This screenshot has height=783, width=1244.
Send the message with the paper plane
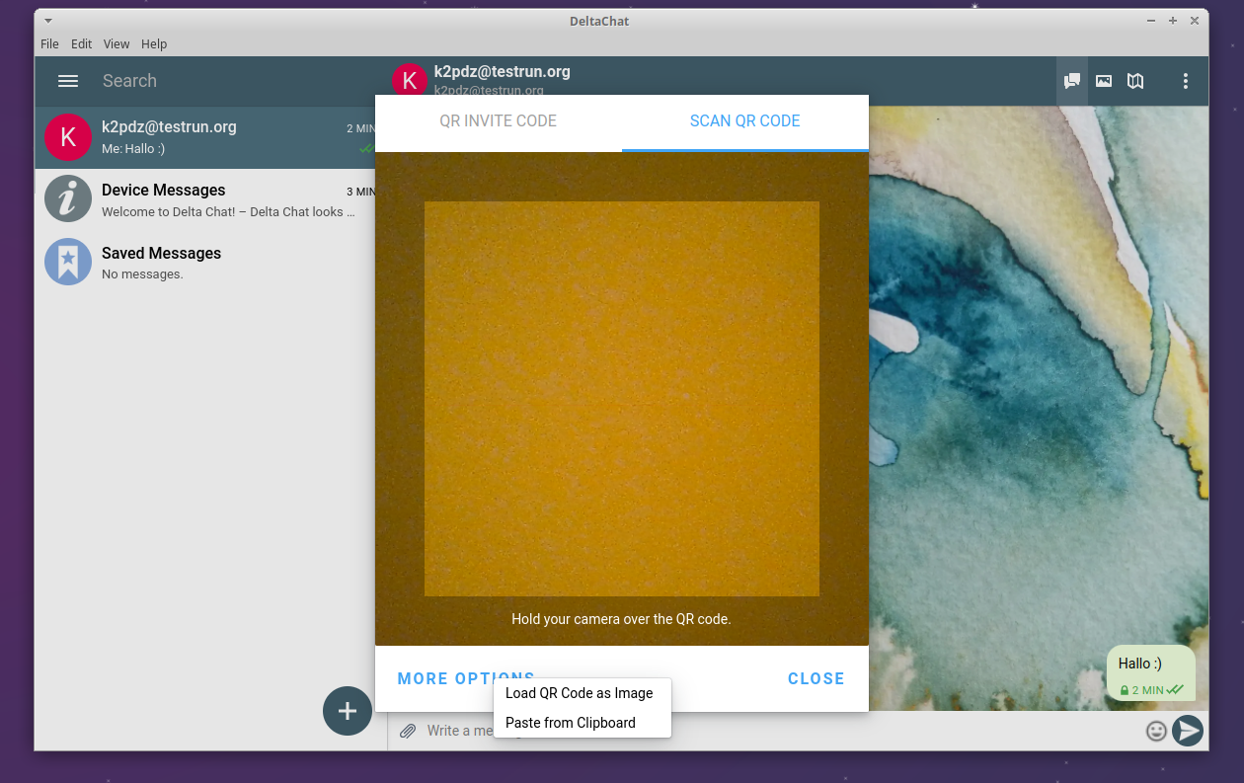tap(1187, 731)
